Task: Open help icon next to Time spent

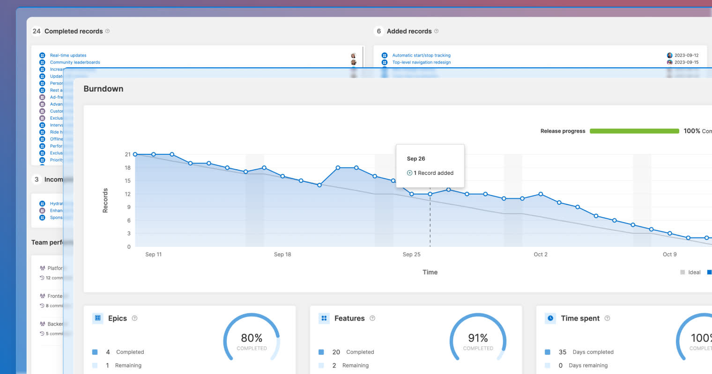Action: [607, 318]
